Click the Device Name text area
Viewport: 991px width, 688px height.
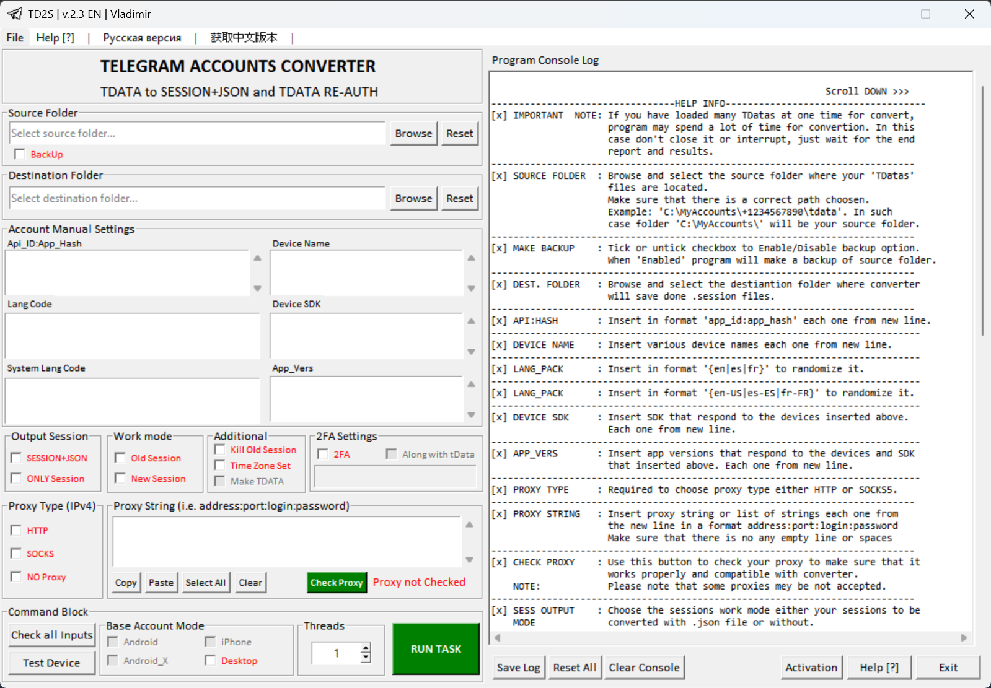(x=366, y=273)
